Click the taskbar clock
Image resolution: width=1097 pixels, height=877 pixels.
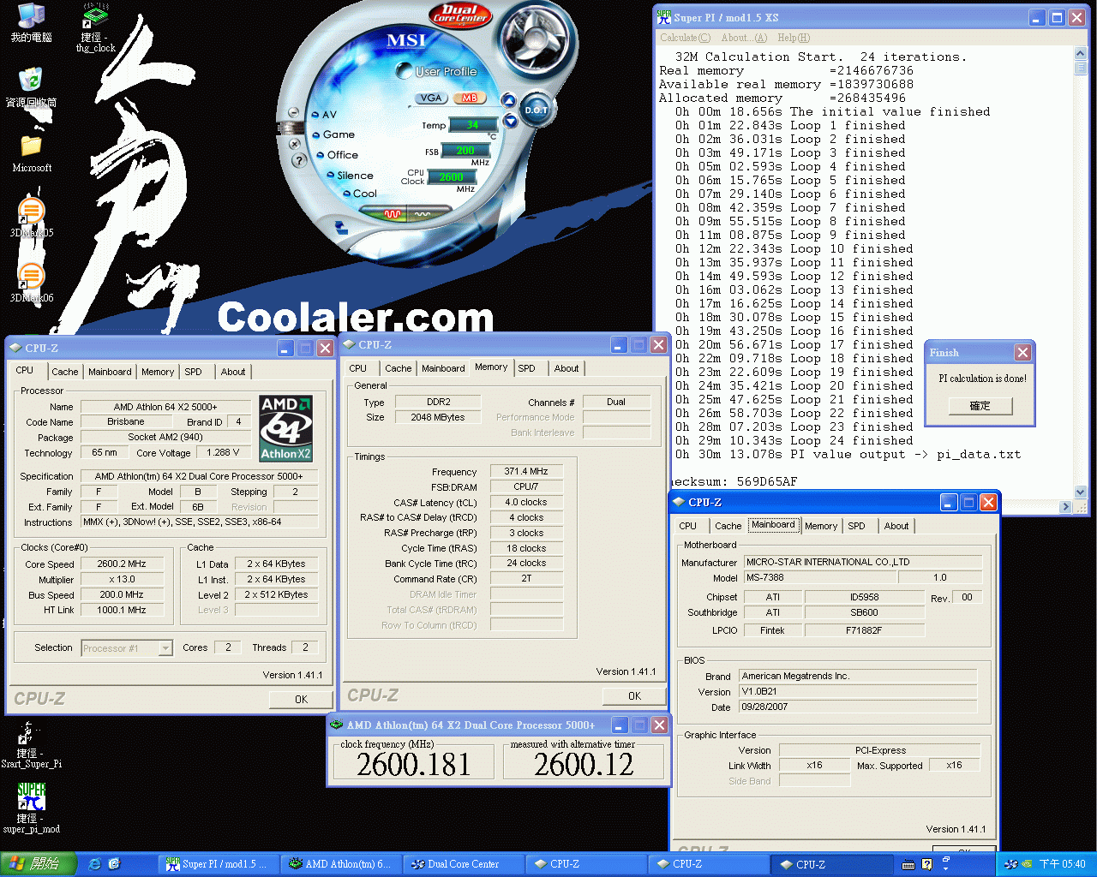[x=1063, y=864]
